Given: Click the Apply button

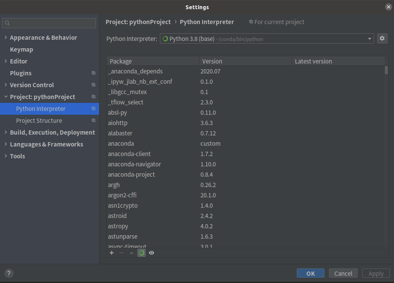Looking at the screenshot, I should point(376,273).
